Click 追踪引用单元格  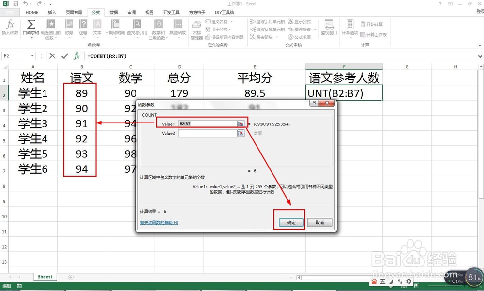pyautogui.click(x=267, y=22)
